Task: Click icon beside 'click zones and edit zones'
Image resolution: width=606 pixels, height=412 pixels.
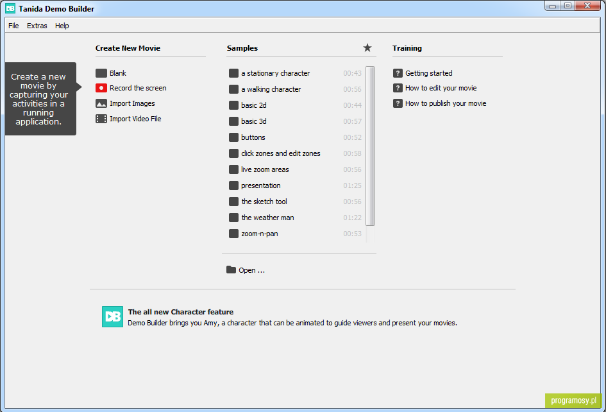Action: point(233,153)
